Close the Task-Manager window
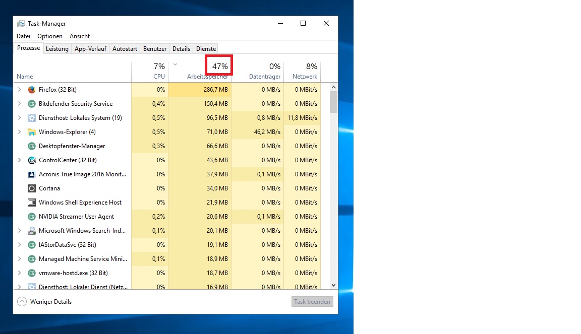 point(326,23)
